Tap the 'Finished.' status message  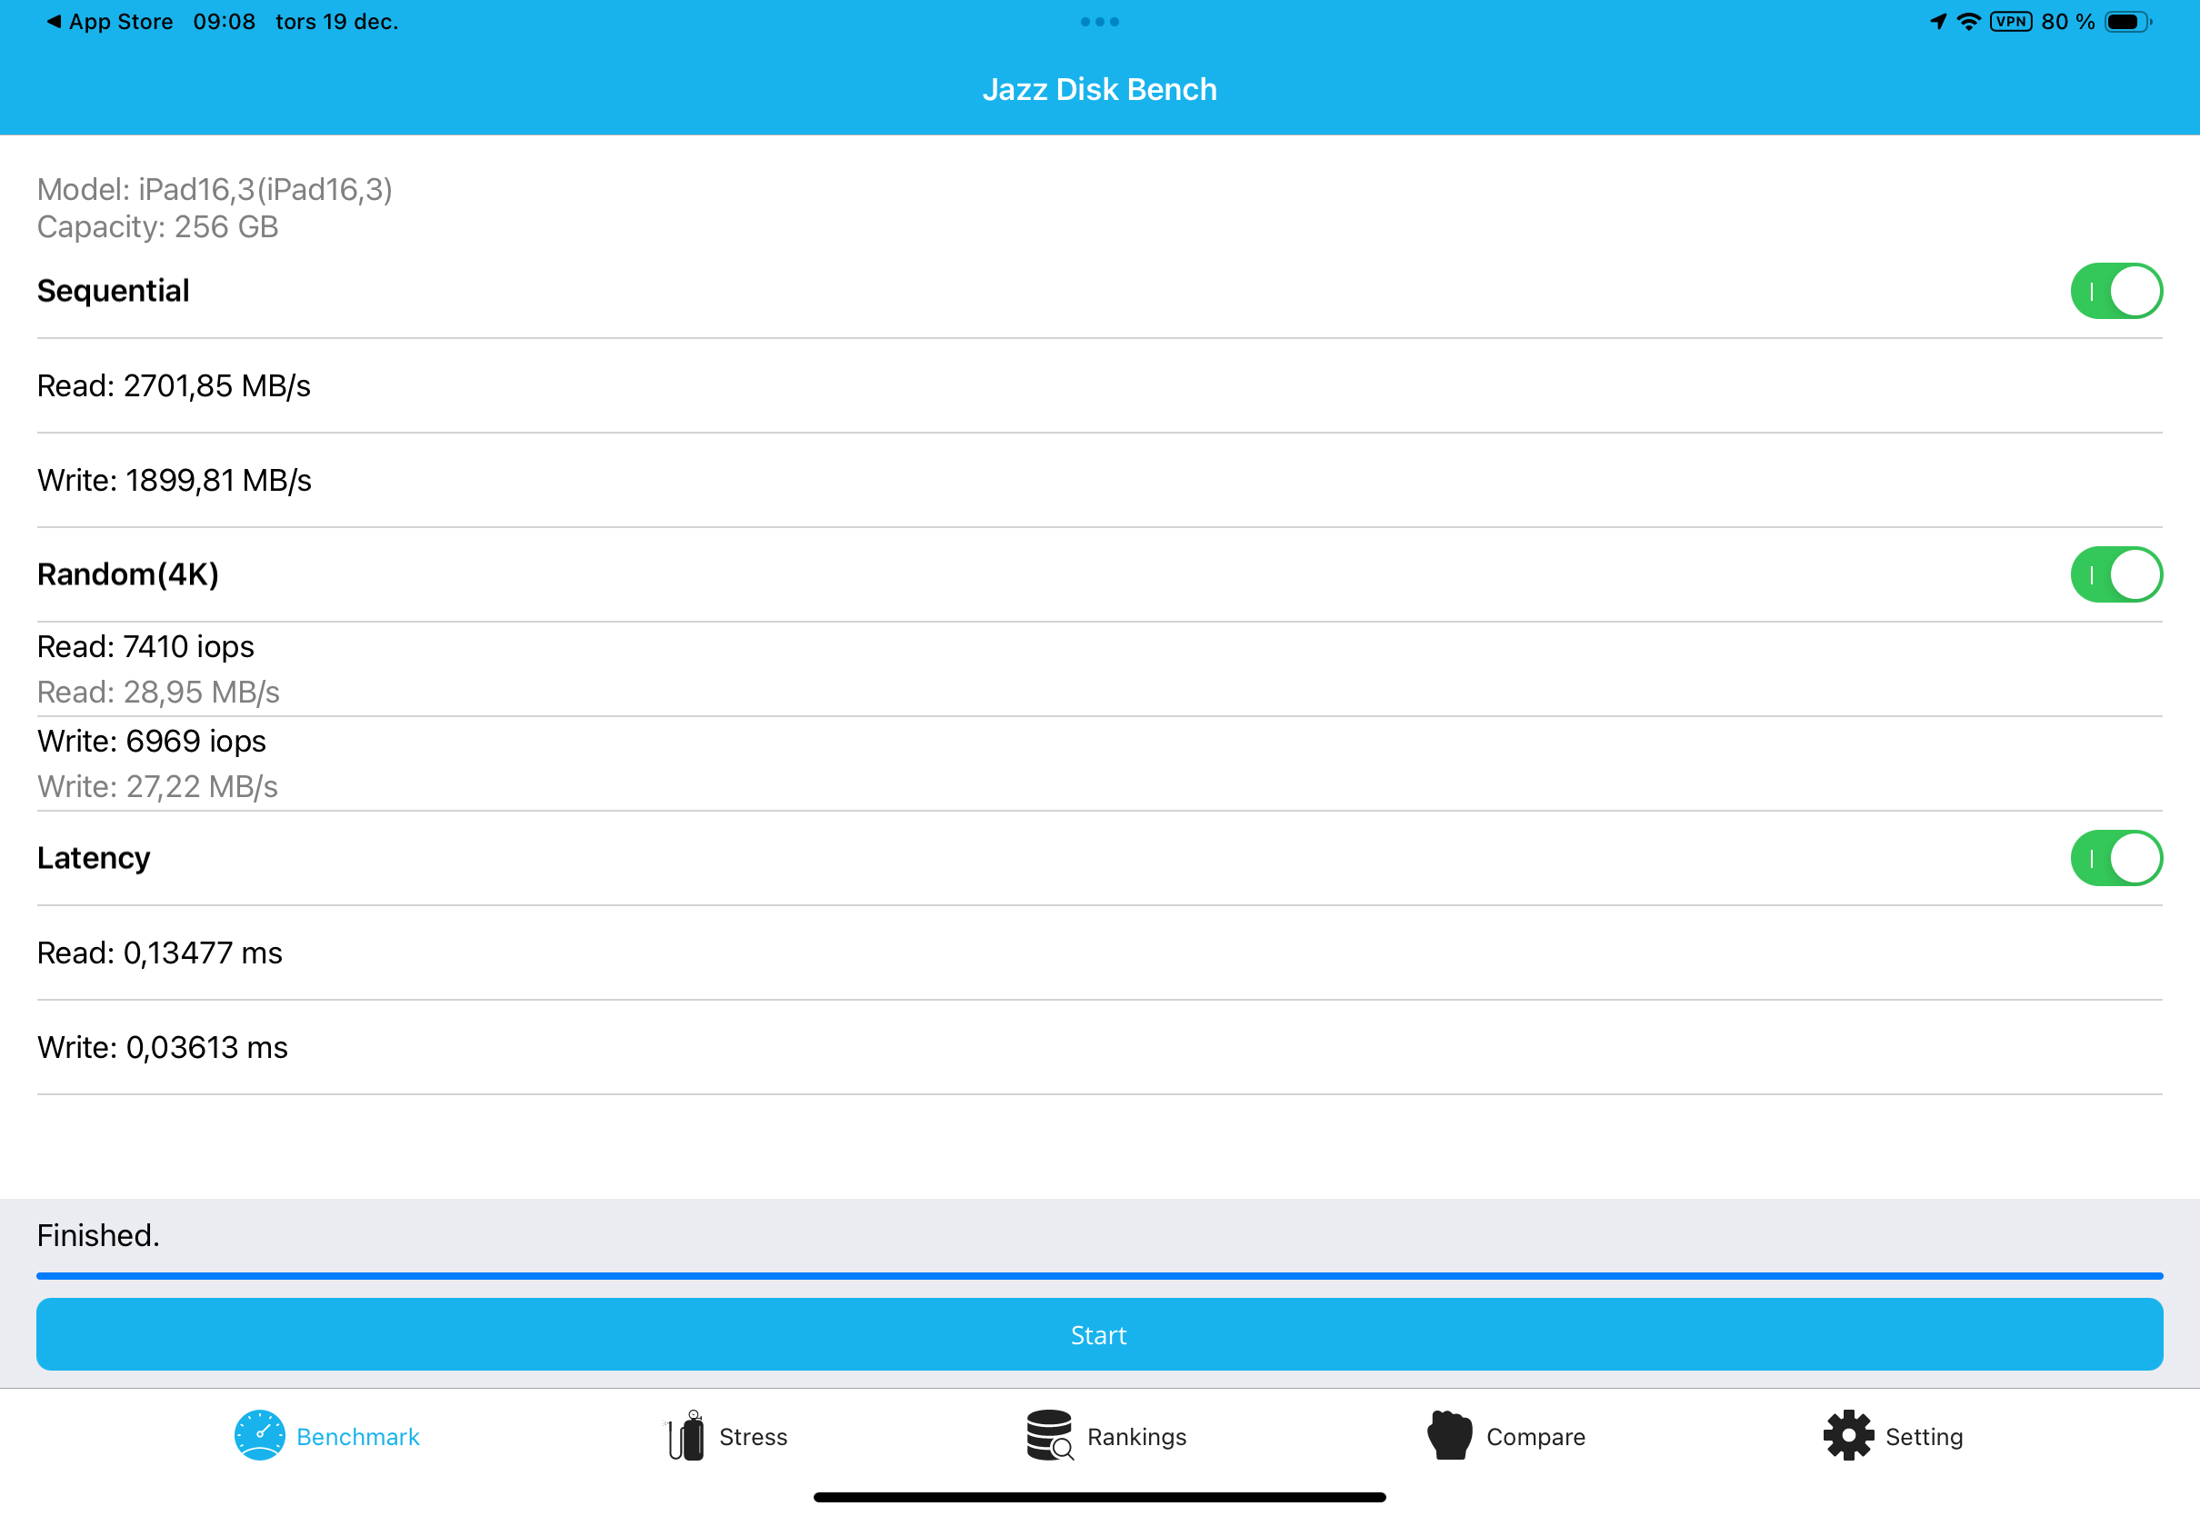click(x=99, y=1235)
